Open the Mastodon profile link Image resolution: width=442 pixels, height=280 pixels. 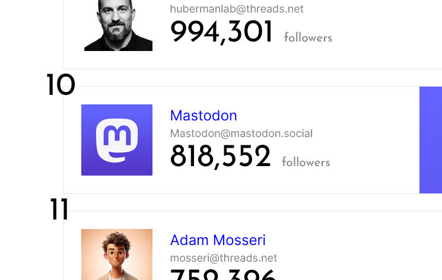click(x=203, y=116)
